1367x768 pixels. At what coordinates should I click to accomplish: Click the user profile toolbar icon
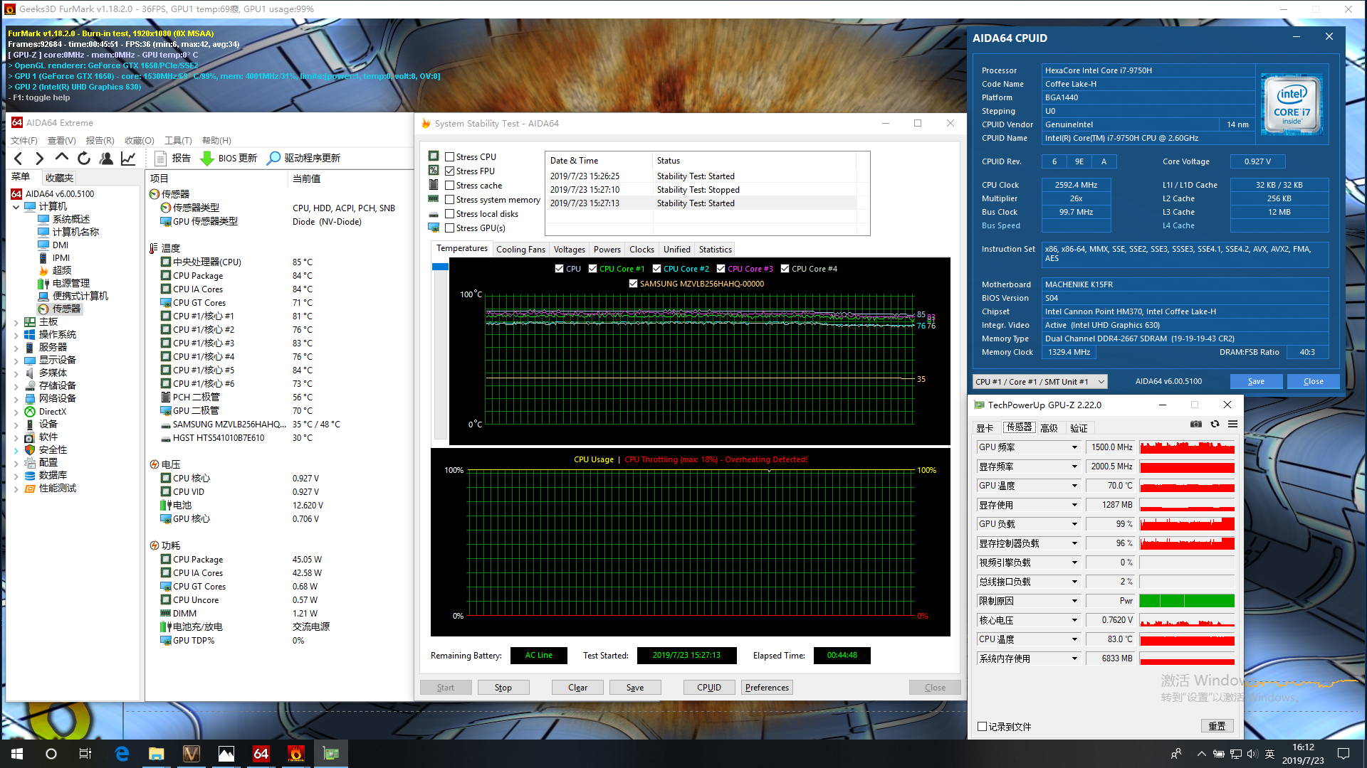pyautogui.click(x=106, y=158)
